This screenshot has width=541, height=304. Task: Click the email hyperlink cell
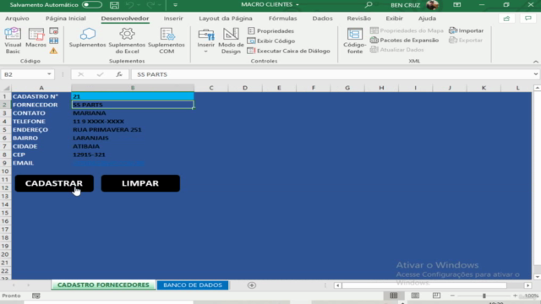point(133,163)
